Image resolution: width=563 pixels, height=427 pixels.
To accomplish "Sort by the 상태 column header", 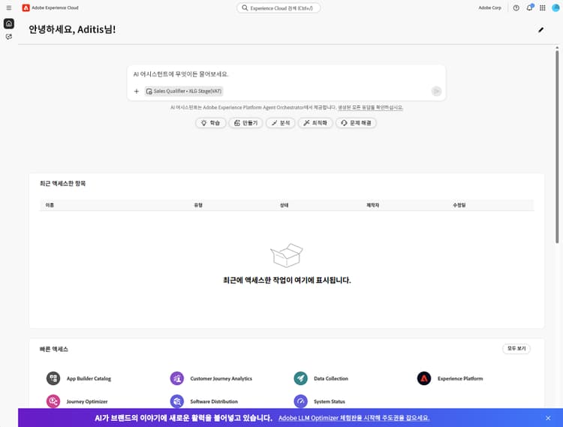I will click(x=284, y=206).
